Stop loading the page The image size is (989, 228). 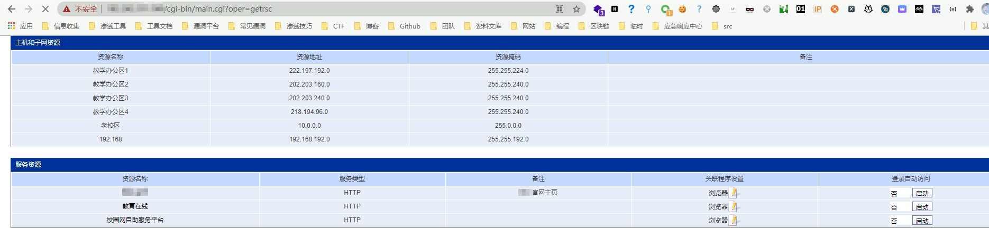point(45,9)
